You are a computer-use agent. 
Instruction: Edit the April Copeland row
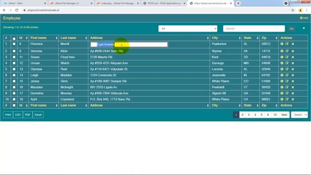click(x=287, y=99)
